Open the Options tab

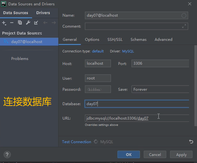point(92,40)
